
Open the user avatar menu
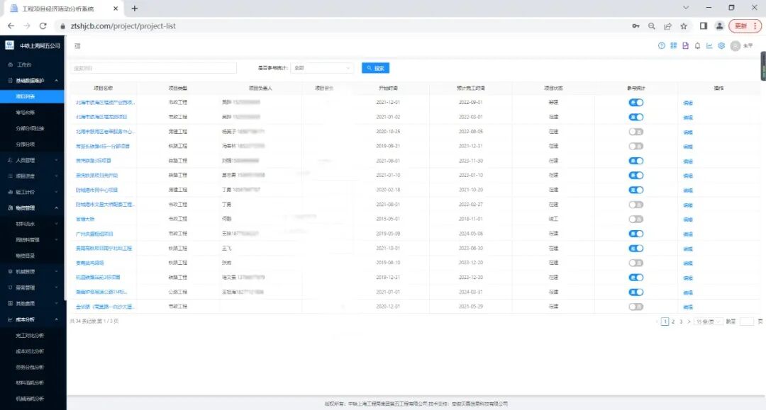click(x=736, y=46)
